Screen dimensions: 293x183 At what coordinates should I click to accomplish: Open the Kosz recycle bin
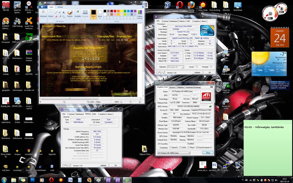(238, 166)
